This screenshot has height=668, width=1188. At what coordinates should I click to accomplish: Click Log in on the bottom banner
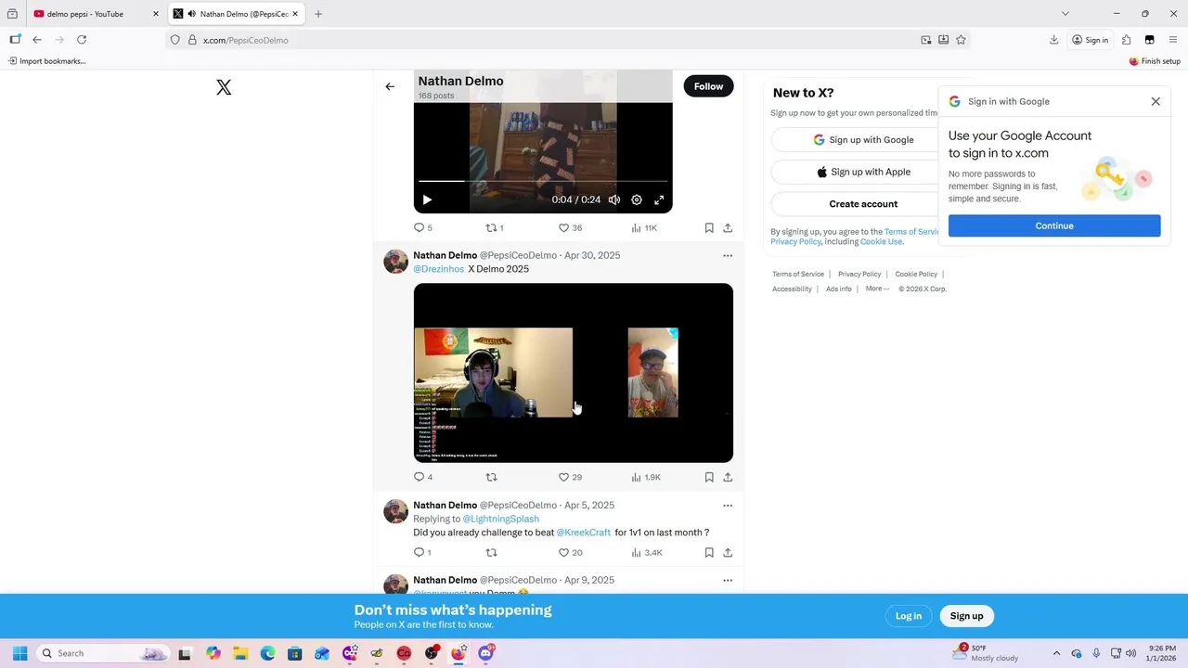[909, 616]
